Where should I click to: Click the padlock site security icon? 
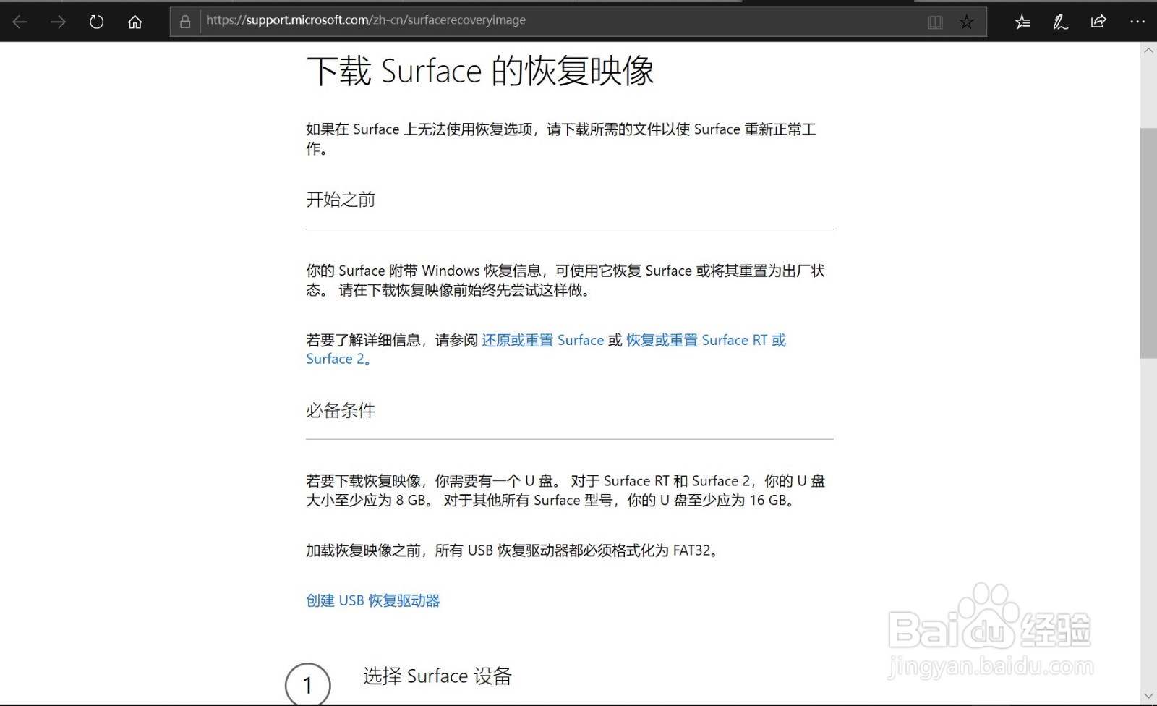pos(185,22)
